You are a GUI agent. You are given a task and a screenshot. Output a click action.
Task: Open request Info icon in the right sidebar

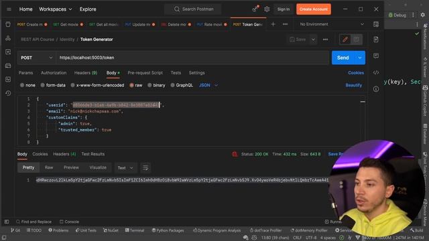coord(376,89)
